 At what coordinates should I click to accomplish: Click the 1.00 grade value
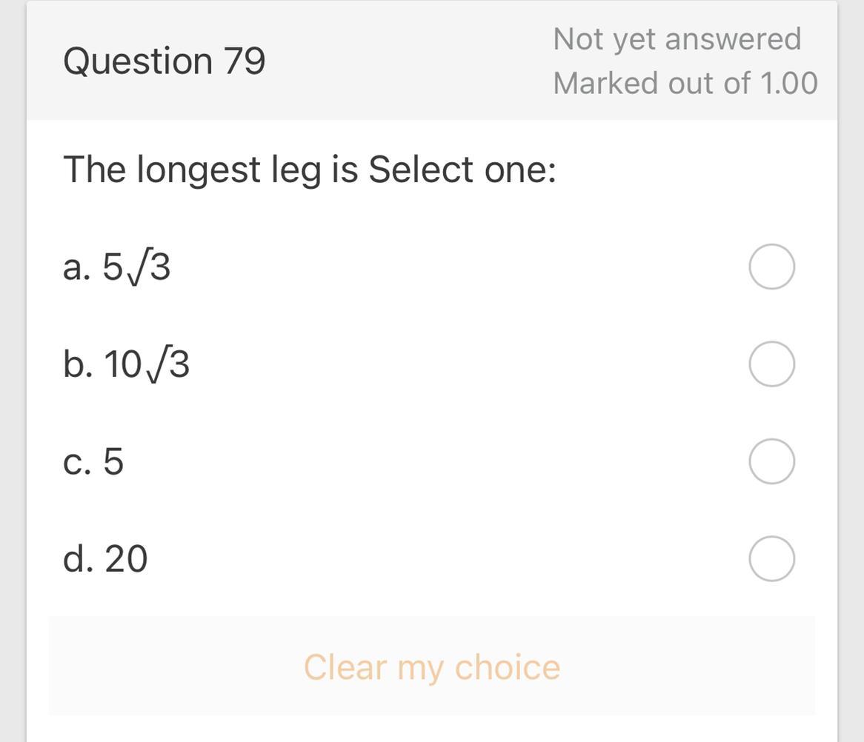[x=788, y=83]
